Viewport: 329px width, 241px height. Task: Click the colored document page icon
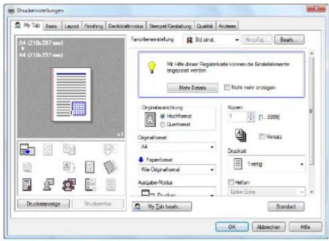tap(27, 184)
